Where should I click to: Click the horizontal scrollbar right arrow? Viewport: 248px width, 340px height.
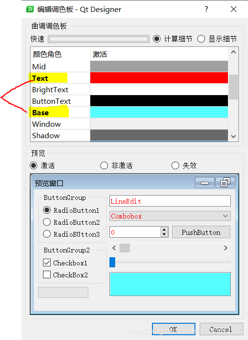pyautogui.click(x=226, y=248)
